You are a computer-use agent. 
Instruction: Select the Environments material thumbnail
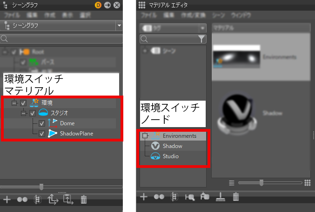pyautogui.click(x=236, y=57)
